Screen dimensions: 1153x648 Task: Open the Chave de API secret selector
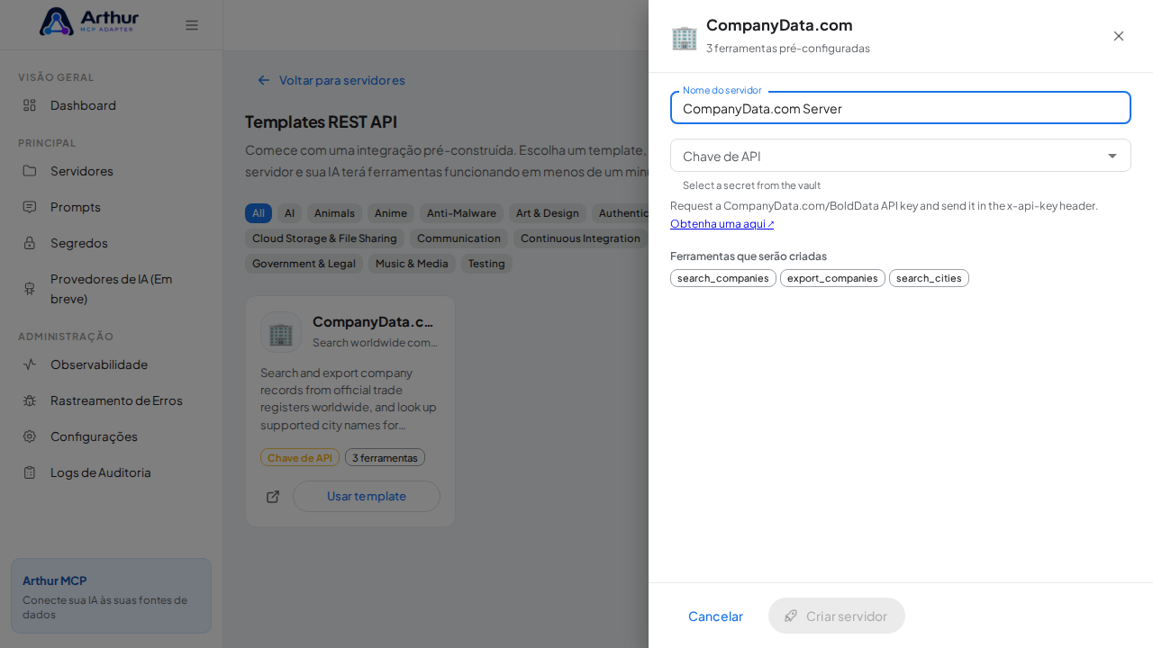tap(901, 156)
